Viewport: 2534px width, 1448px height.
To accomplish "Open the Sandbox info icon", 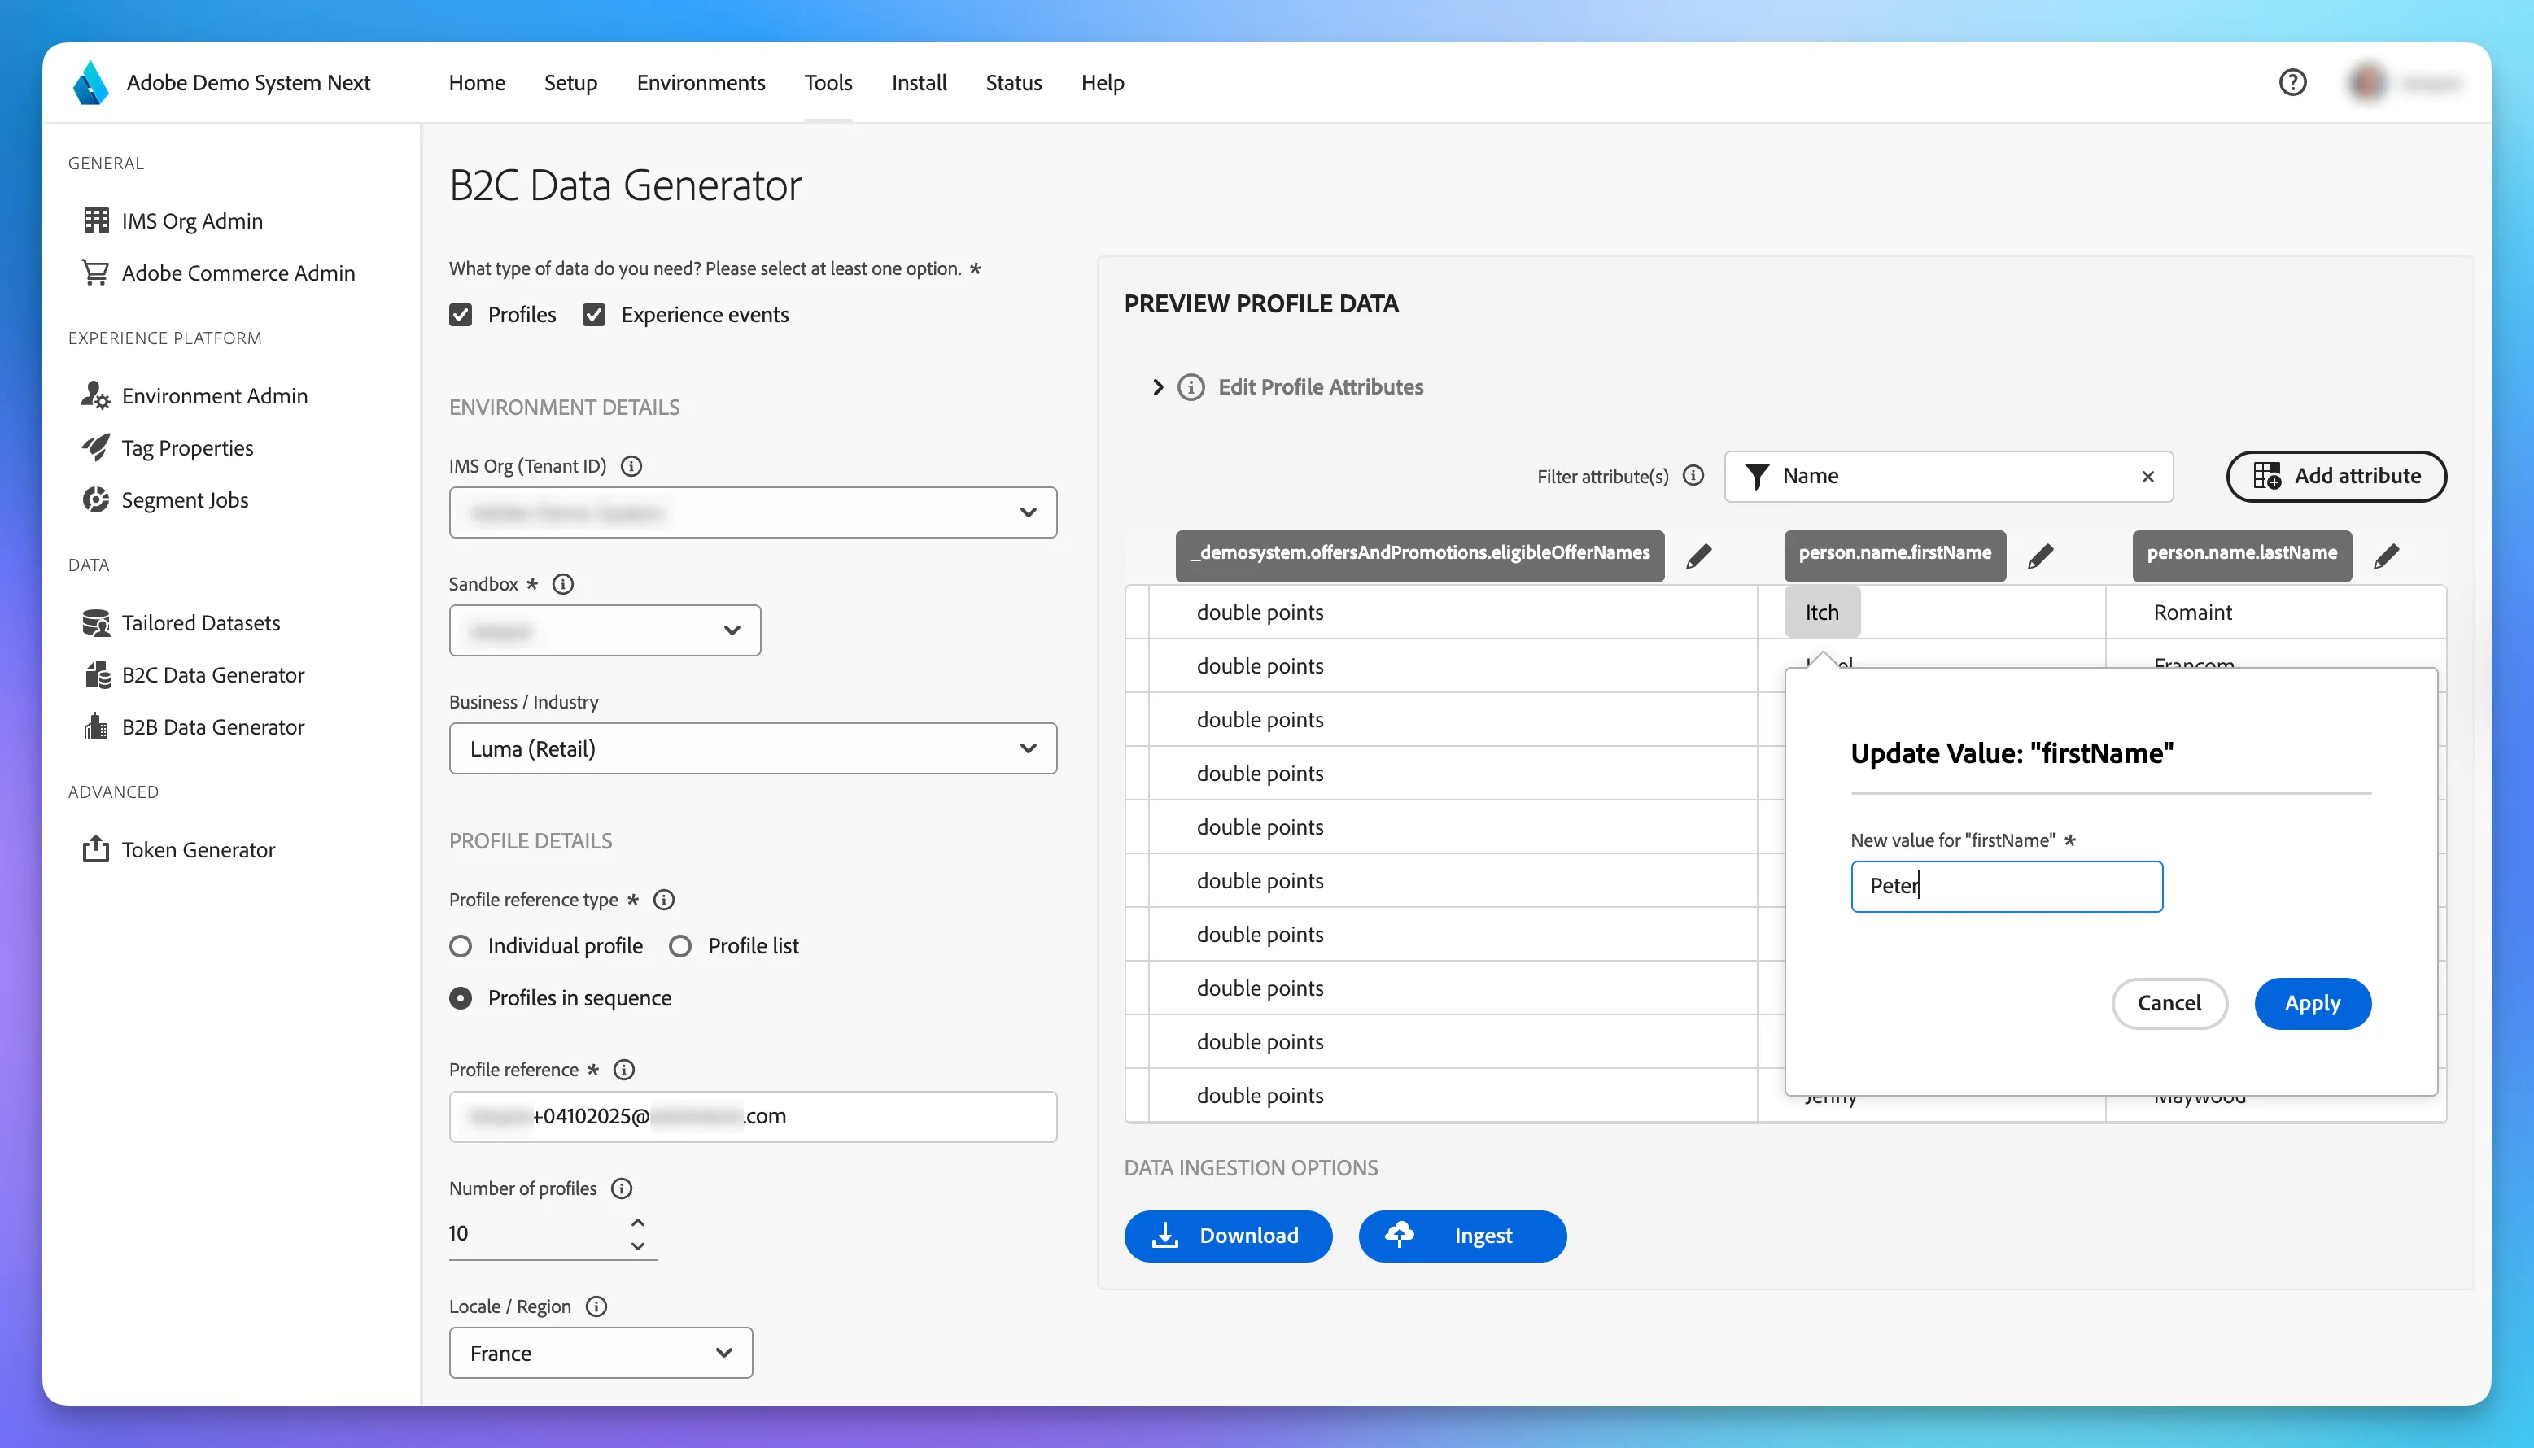I will click(563, 584).
